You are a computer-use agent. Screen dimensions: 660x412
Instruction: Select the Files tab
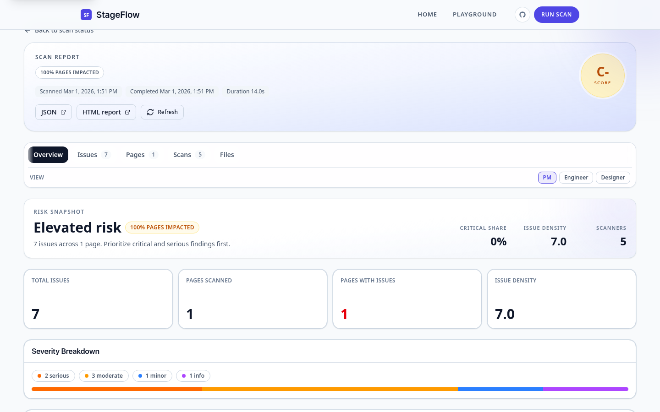pyautogui.click(x=227, y=155)
